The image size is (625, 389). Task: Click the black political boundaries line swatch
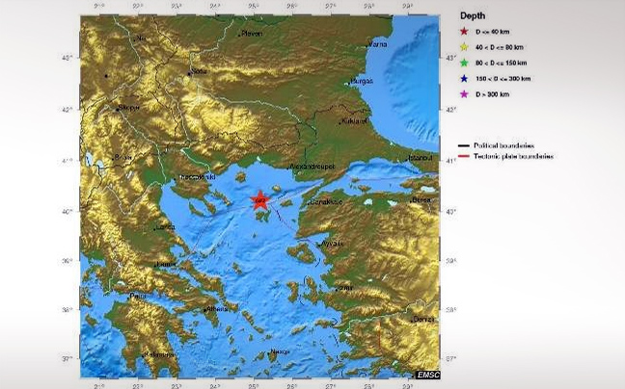(x=464, y=143)
